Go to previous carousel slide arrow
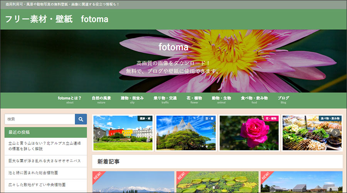Screen dimensions: 347x193 99,133
